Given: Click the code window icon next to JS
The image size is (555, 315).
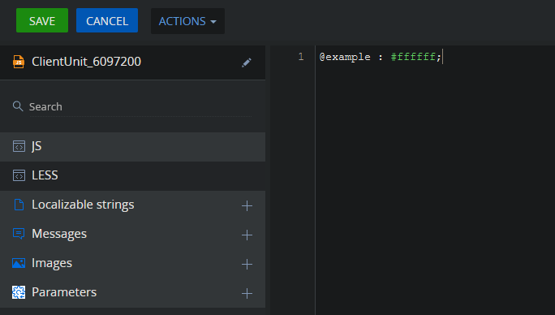Looking at the screenshot, I should coord(19,146).
